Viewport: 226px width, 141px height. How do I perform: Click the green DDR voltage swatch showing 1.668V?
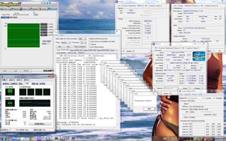click(x=44, y=27)
